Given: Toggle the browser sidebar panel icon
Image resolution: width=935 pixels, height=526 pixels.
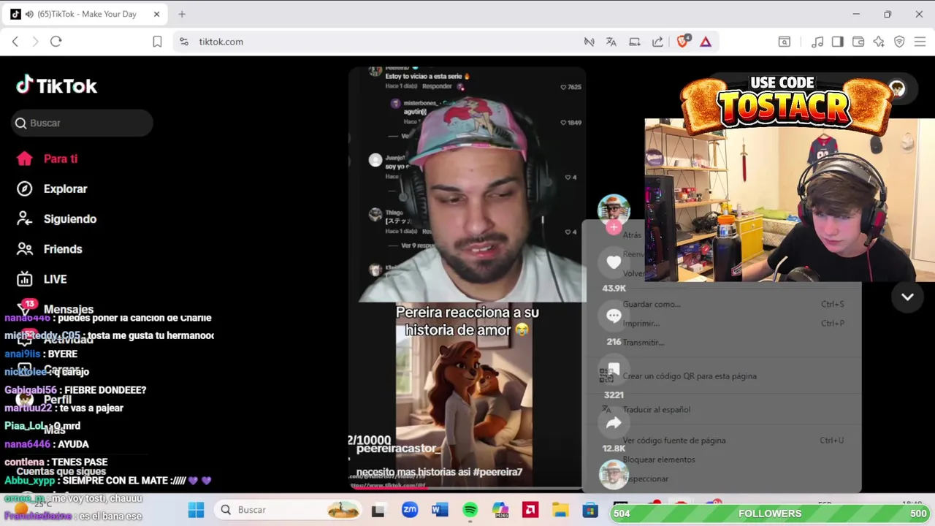Looking at the screenshot, I should pyautogui.click(x=838, y=42).
